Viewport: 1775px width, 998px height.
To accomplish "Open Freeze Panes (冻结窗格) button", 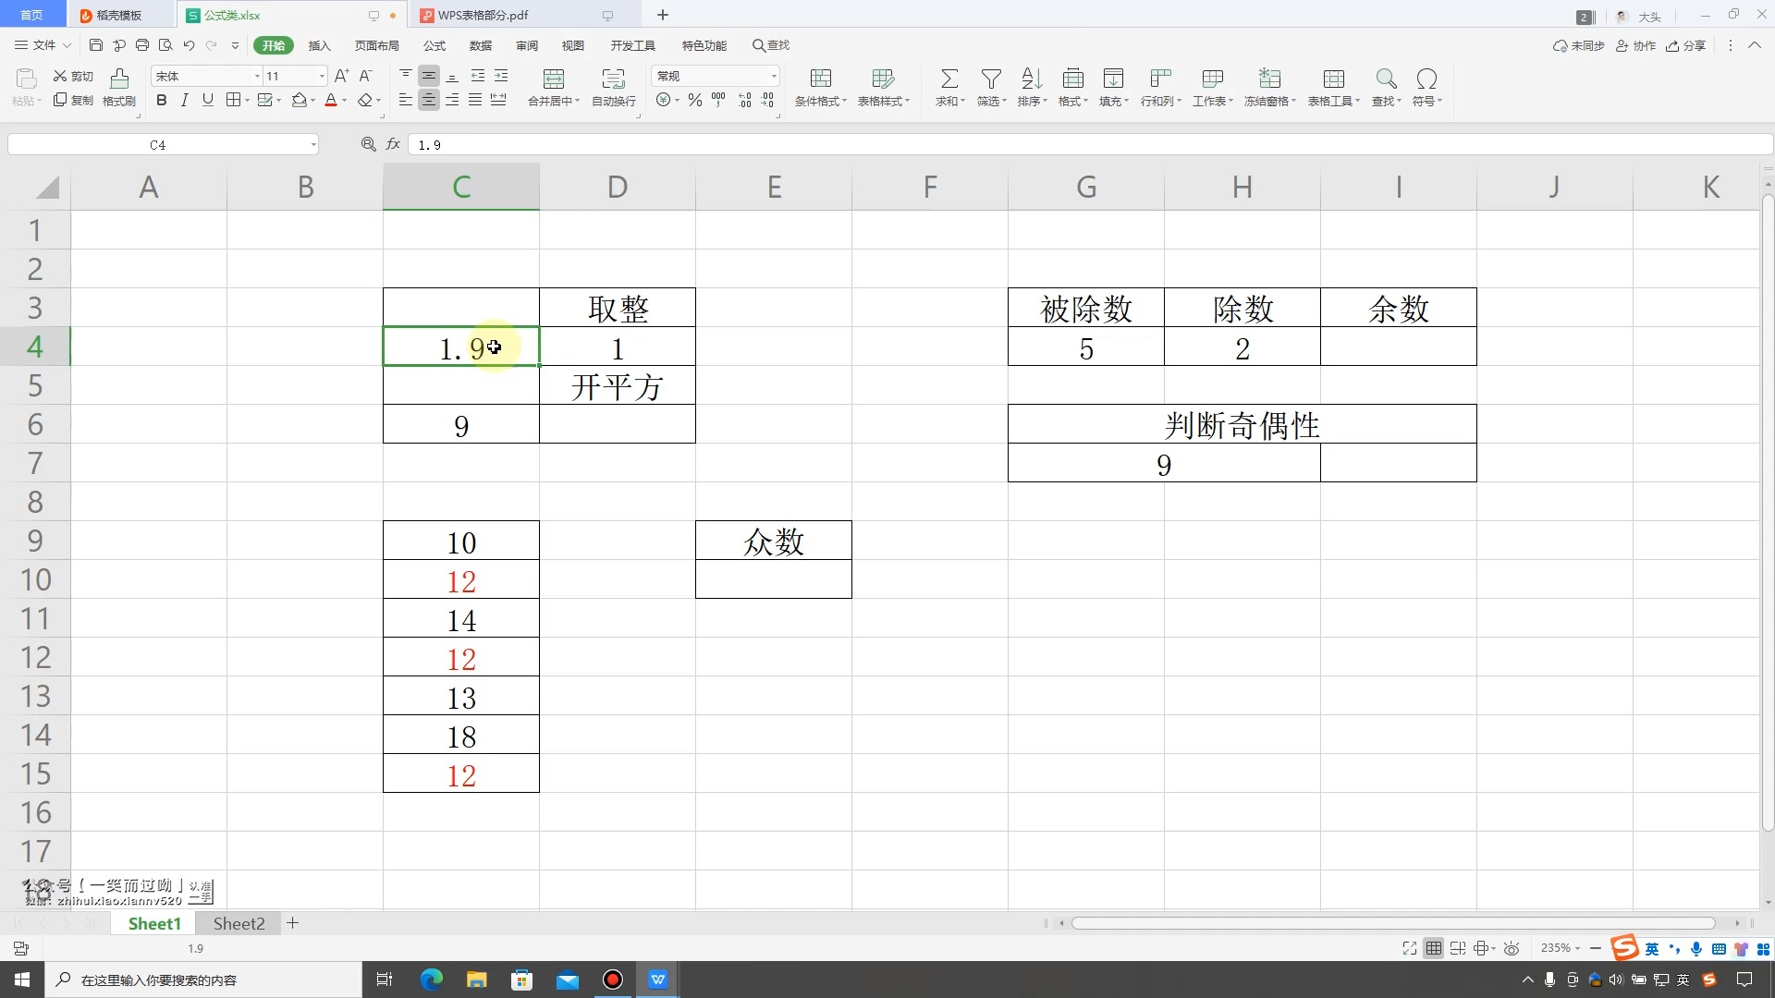I will [1269, 88].
